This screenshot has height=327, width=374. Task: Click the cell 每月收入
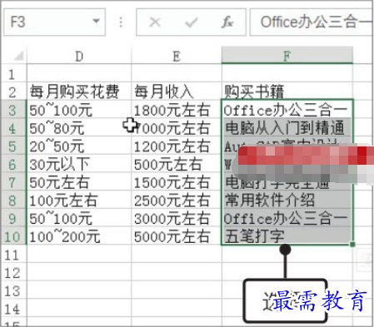177,92
